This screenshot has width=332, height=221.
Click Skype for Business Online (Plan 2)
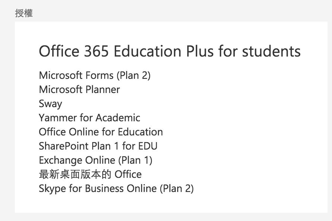click(116, 189)
